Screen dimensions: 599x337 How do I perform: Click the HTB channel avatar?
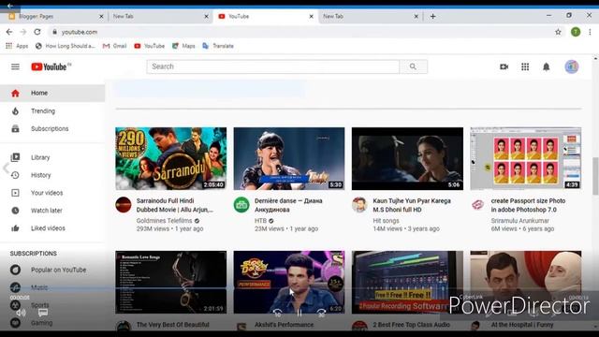point(241,205)
